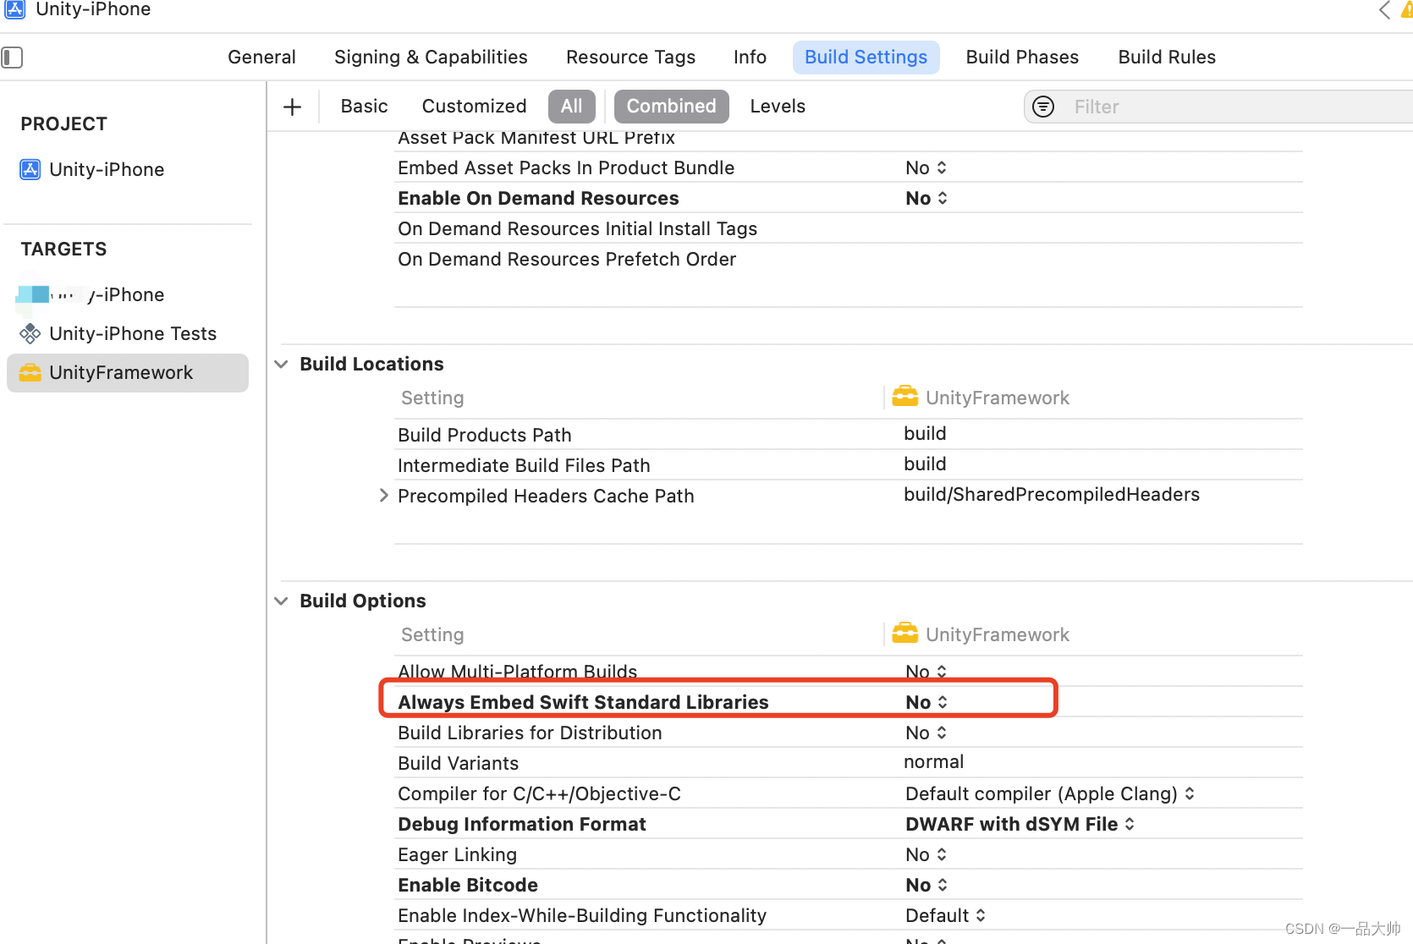The width and height of the screenshot is (1413, 944).
Task: Select the Enable Bitcode setting name
Action: coord(468,885)
